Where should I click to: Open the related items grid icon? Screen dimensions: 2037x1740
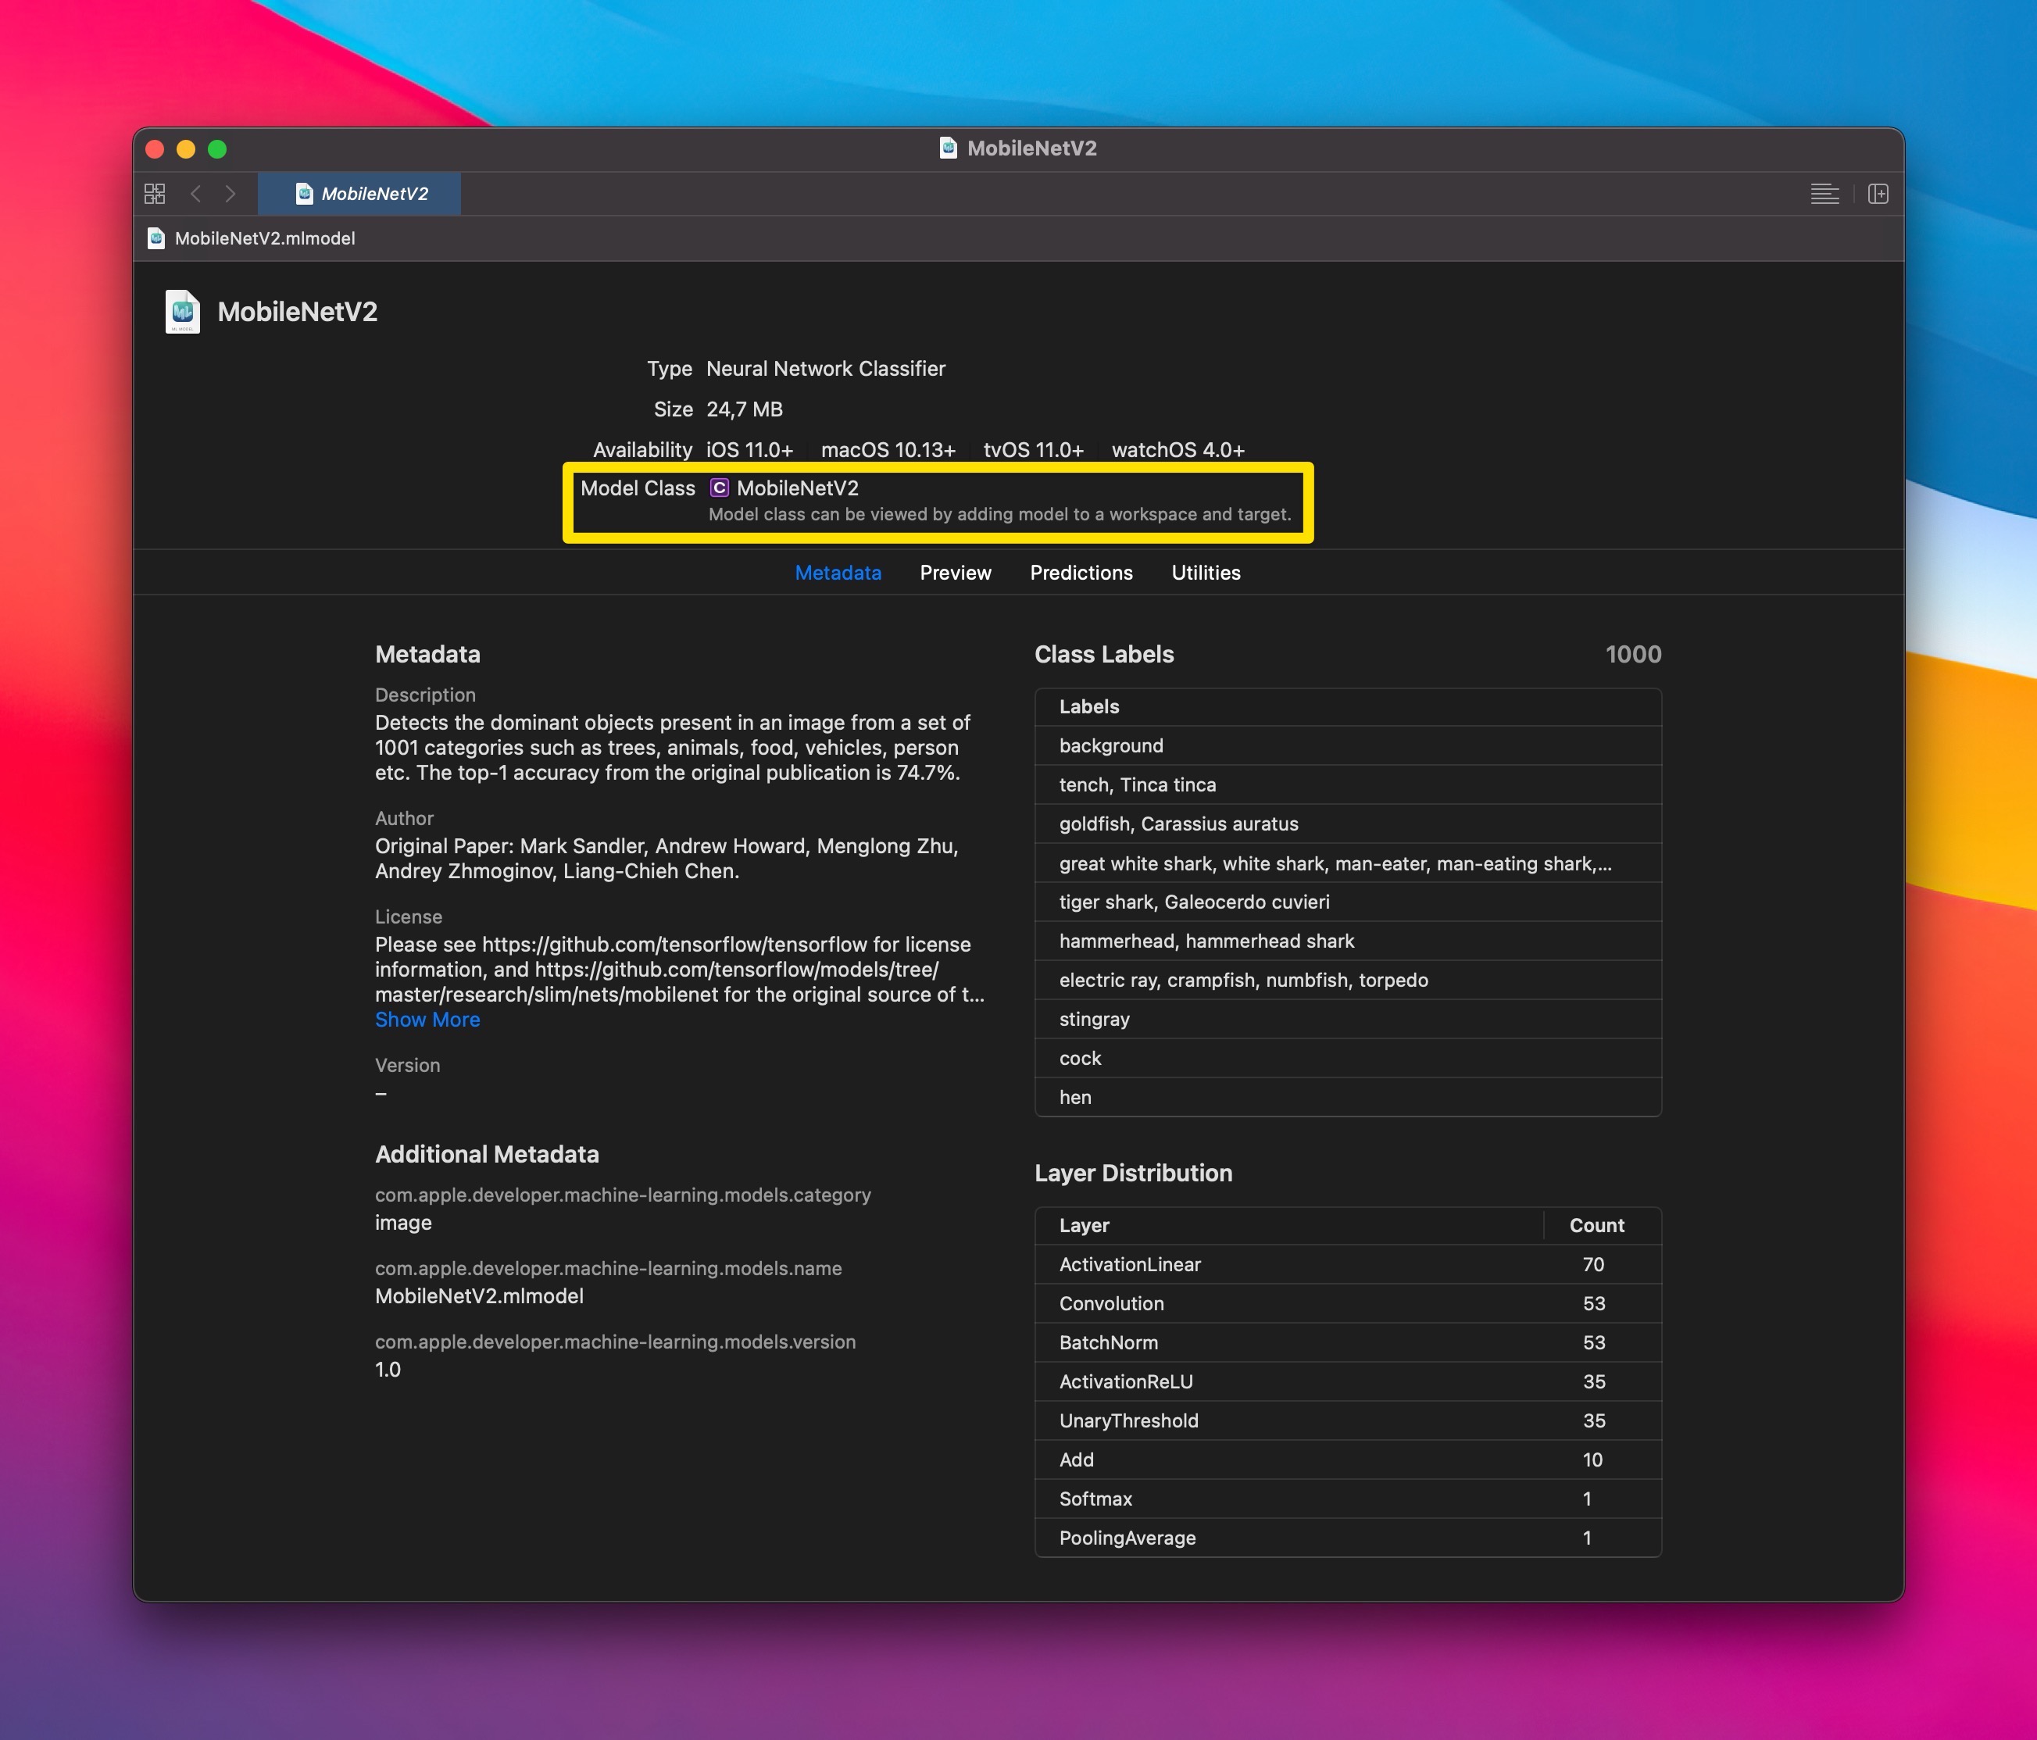(155, 194)
